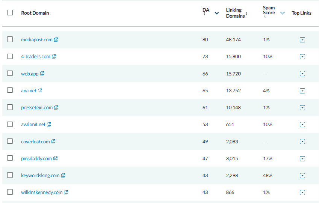
Task: Expand Top Links dropdown for pinsdaddy.com
Action: point(302,159)
